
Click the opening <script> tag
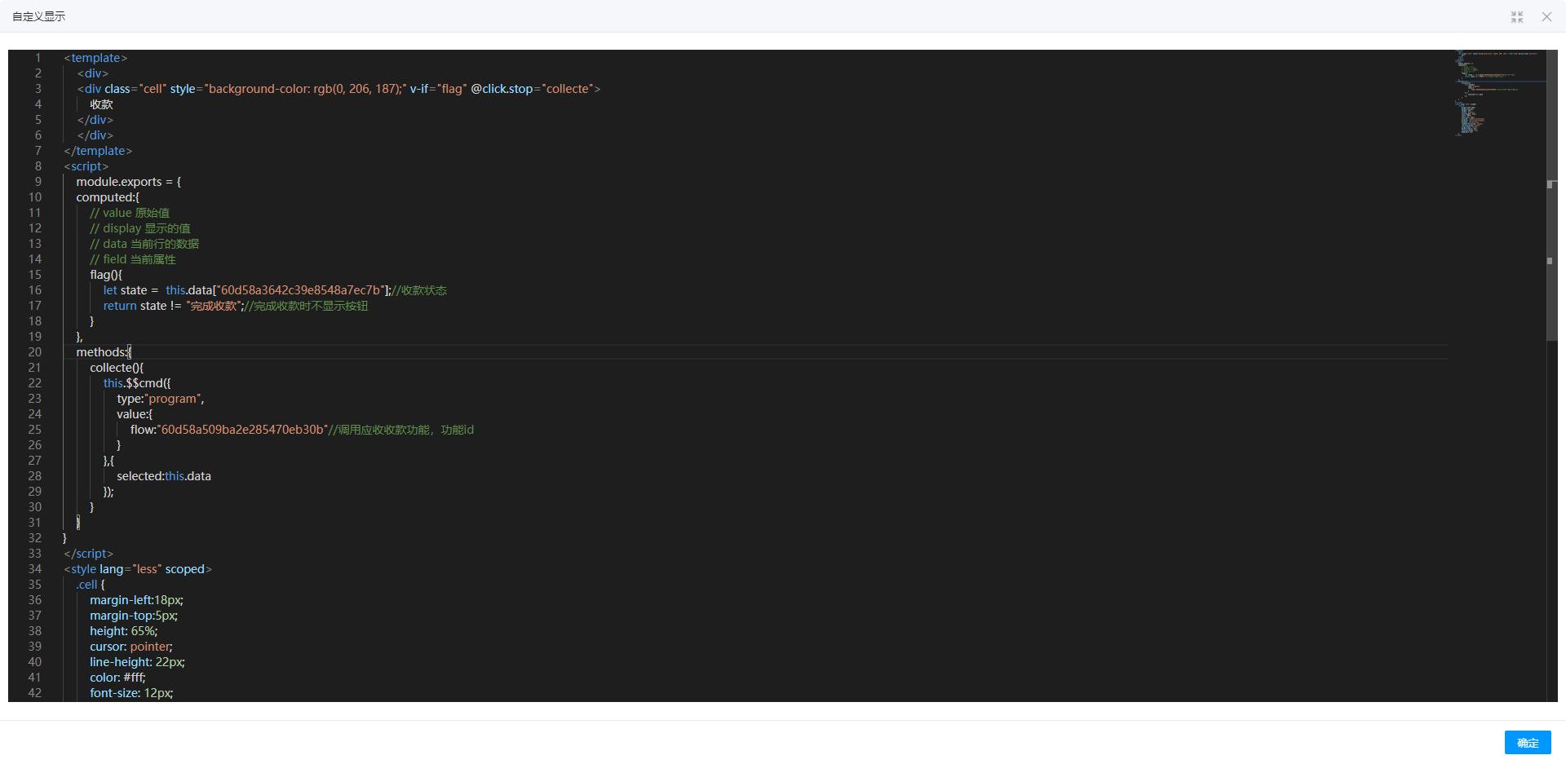[86, 166]
